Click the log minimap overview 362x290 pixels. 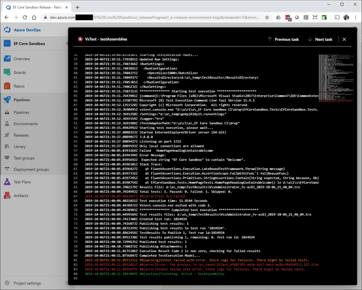tap(336, 78)
